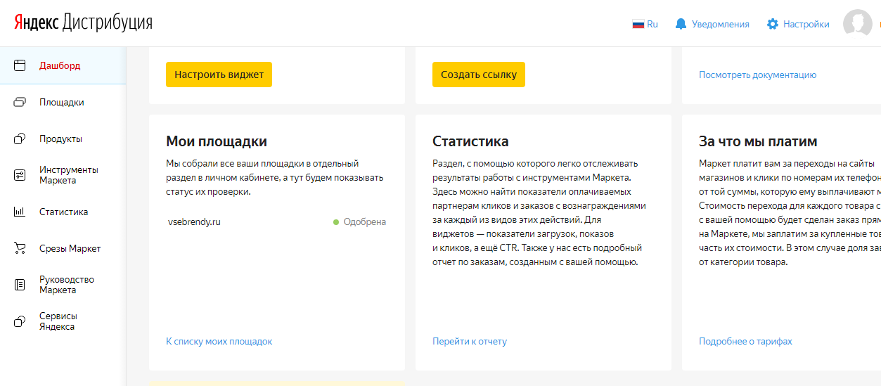881x386 pixels.
Task: Click the Статистика card heading
Action: coord(470,141)
